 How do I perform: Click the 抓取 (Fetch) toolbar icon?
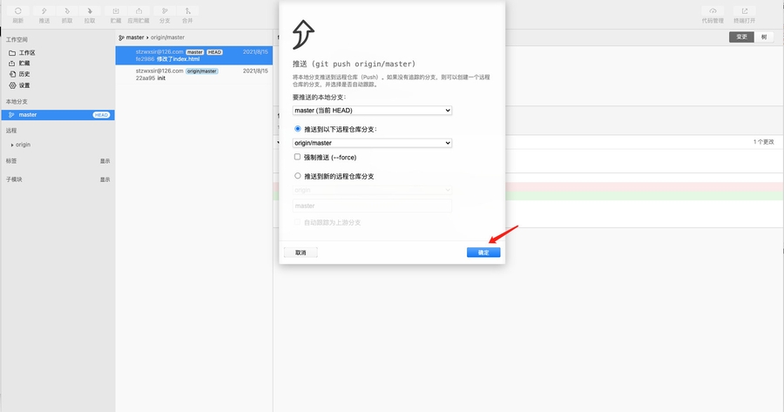[67, 14]
